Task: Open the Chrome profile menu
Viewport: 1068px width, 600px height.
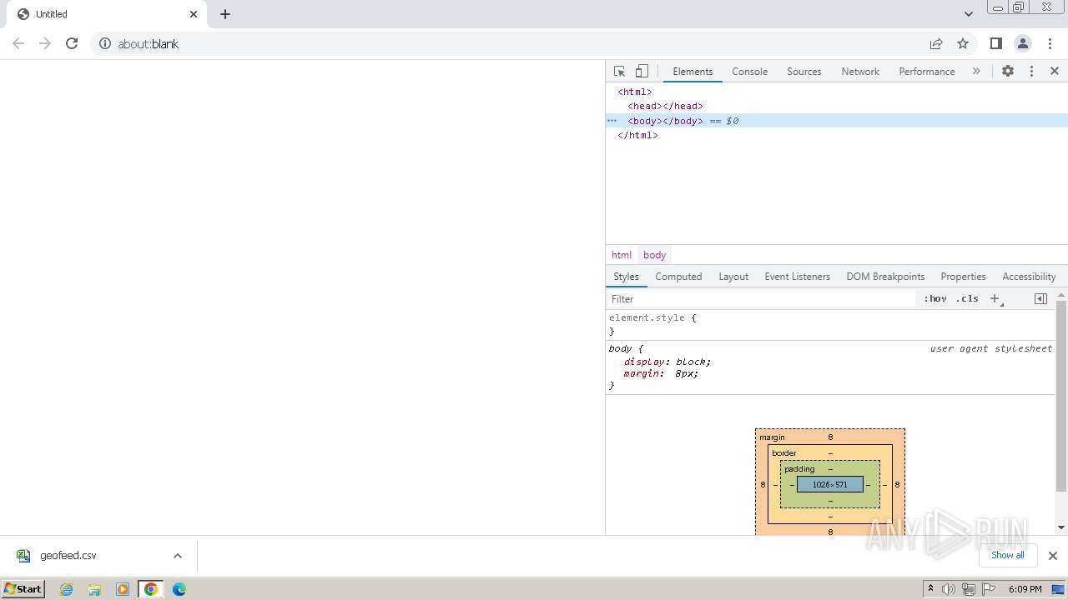Action: click(x=1023, y=43)
